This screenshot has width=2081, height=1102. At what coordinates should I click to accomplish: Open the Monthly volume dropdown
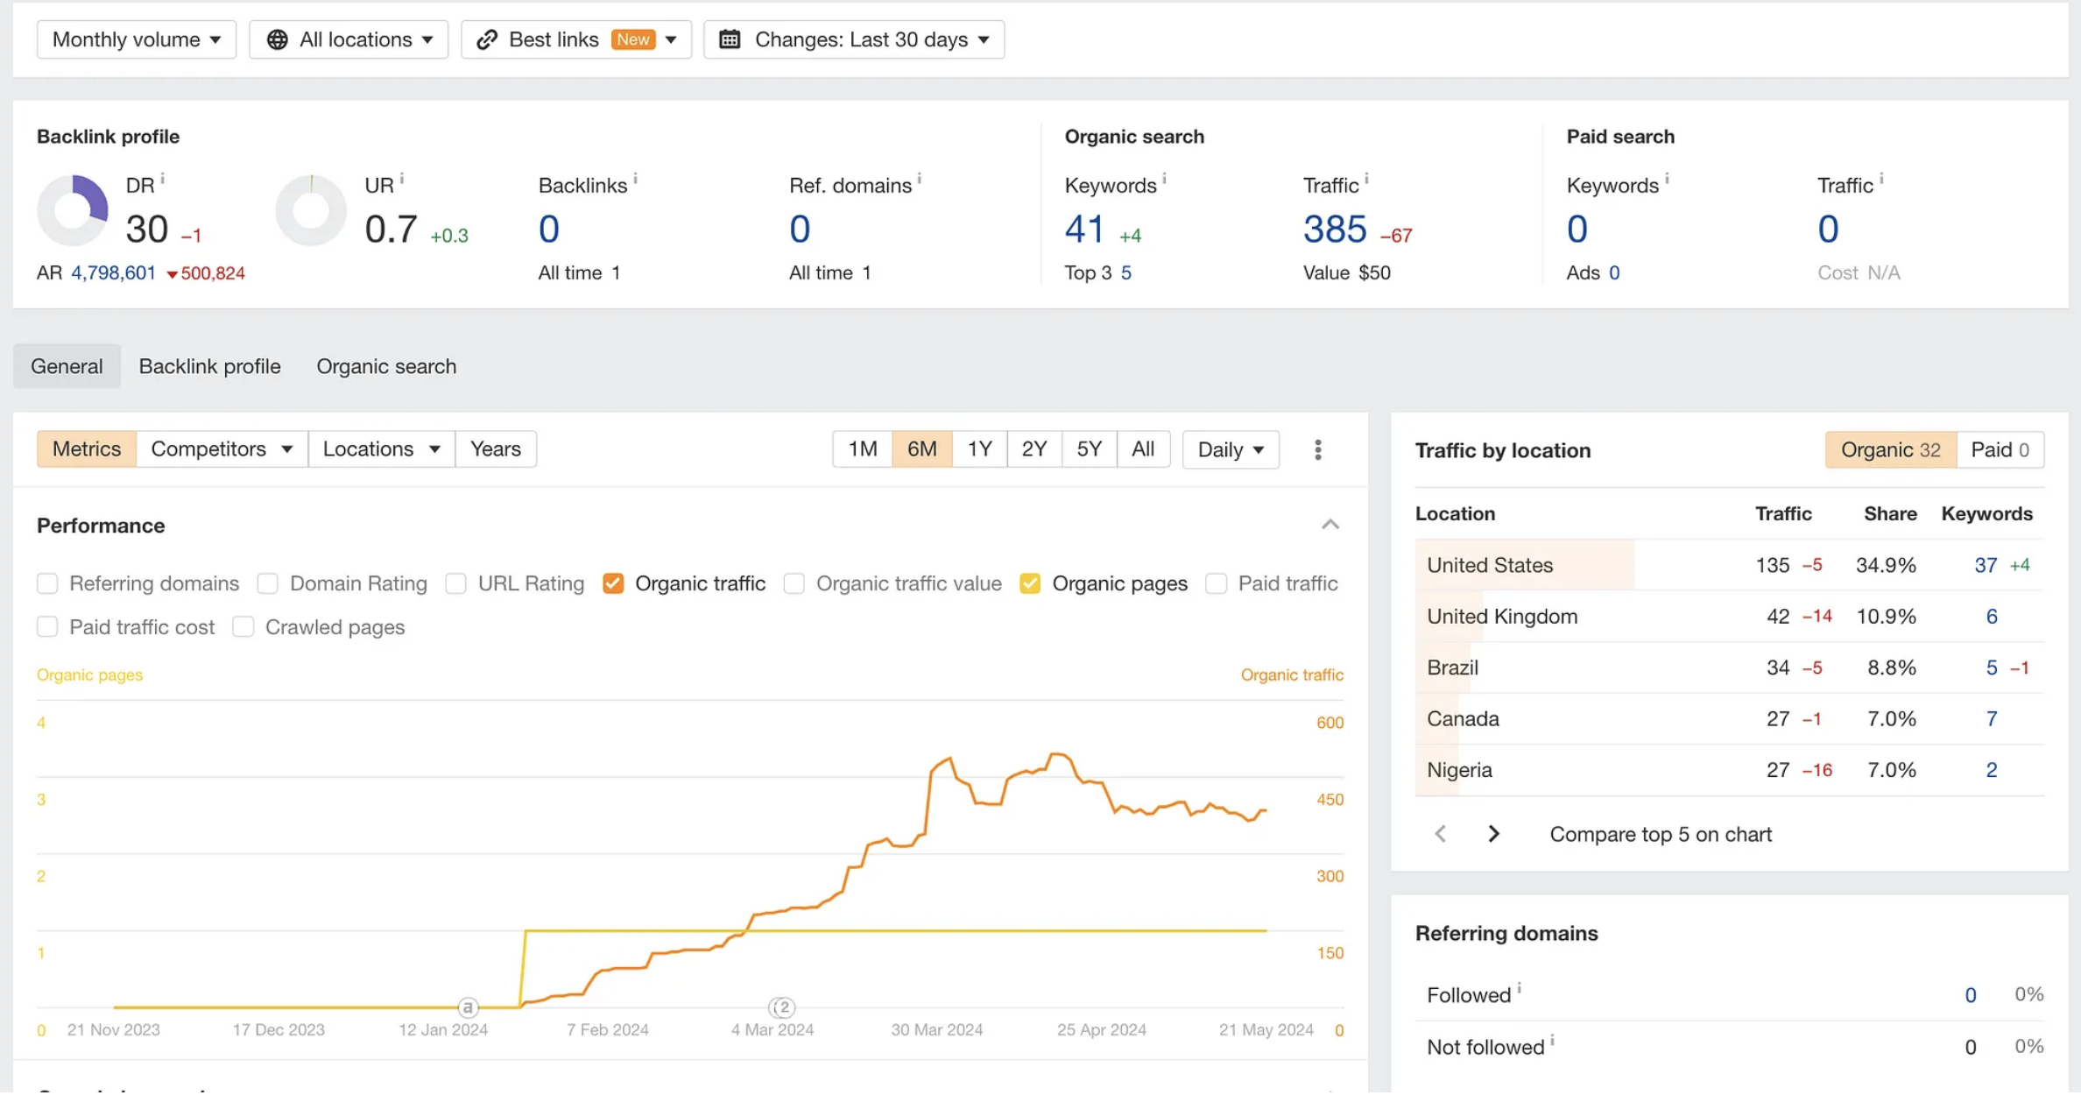coord(137,39)
